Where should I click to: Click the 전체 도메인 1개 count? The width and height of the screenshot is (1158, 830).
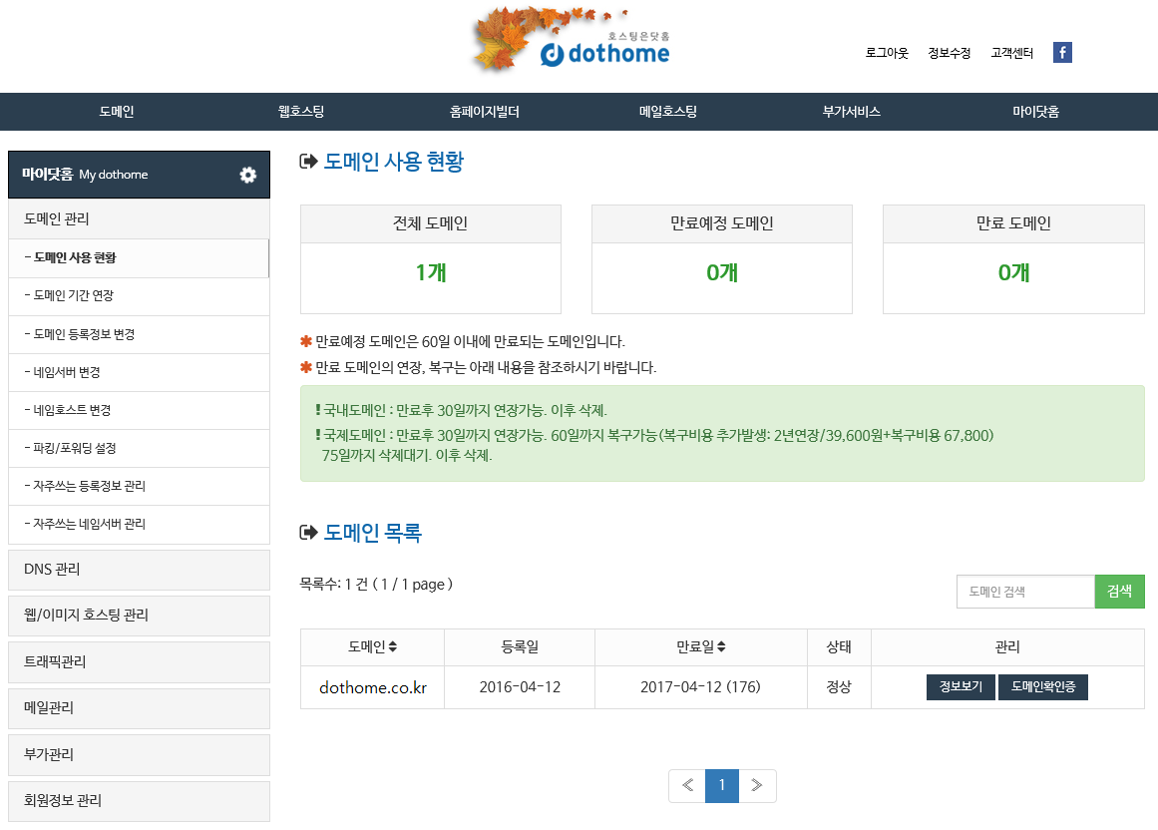click(x=431, y=272)
